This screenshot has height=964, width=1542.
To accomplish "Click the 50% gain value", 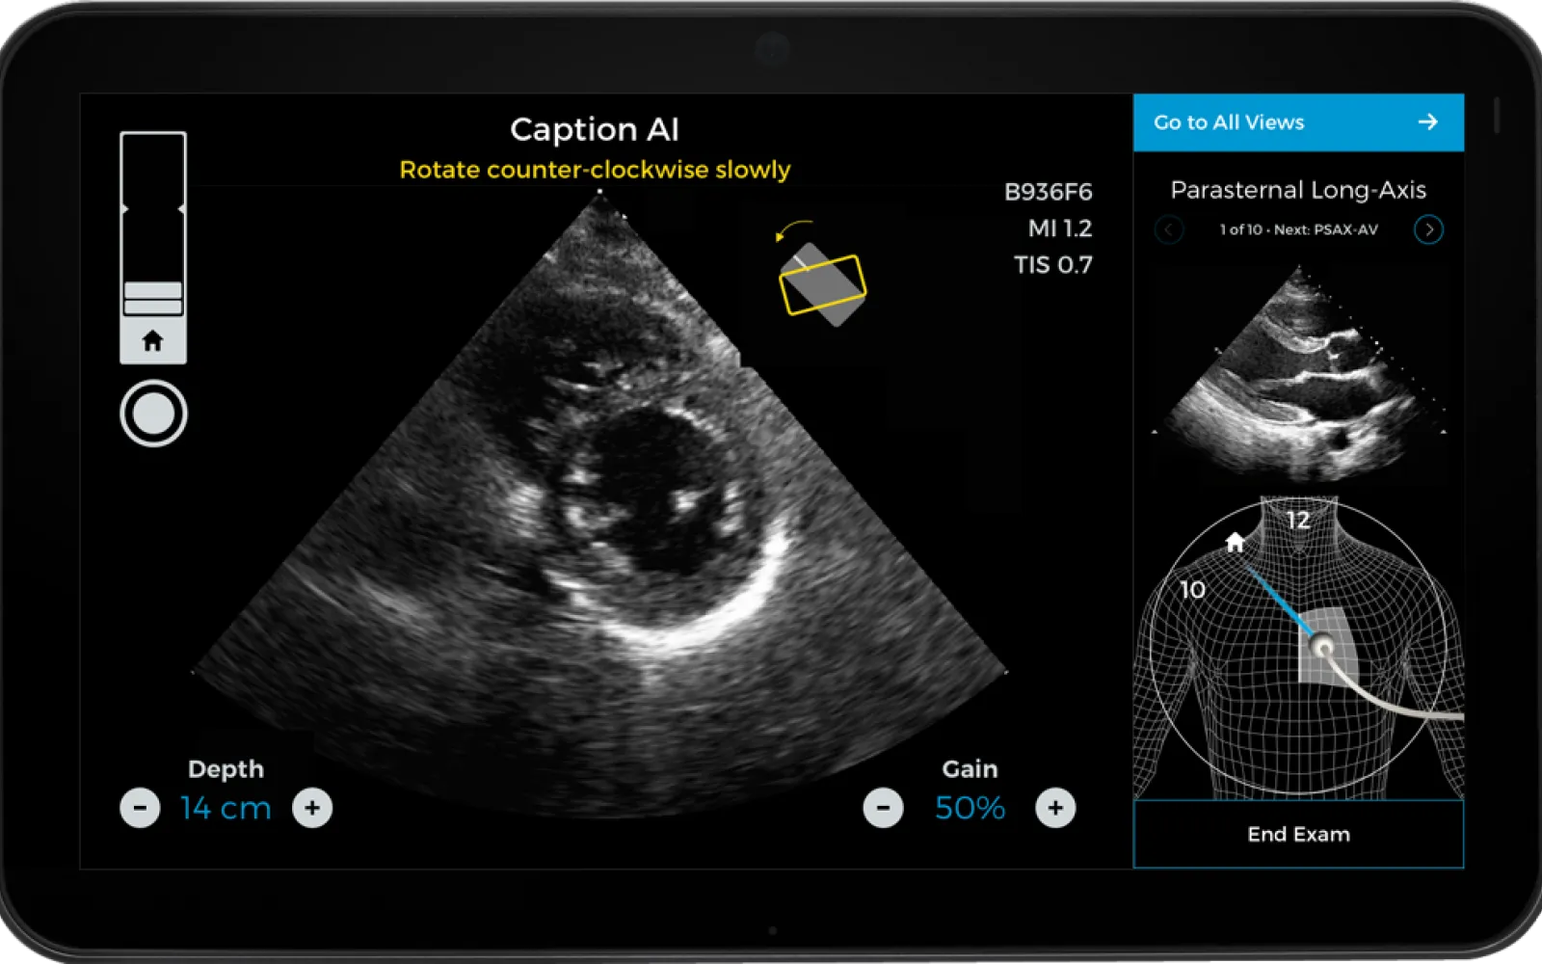I will click(970, 808).
